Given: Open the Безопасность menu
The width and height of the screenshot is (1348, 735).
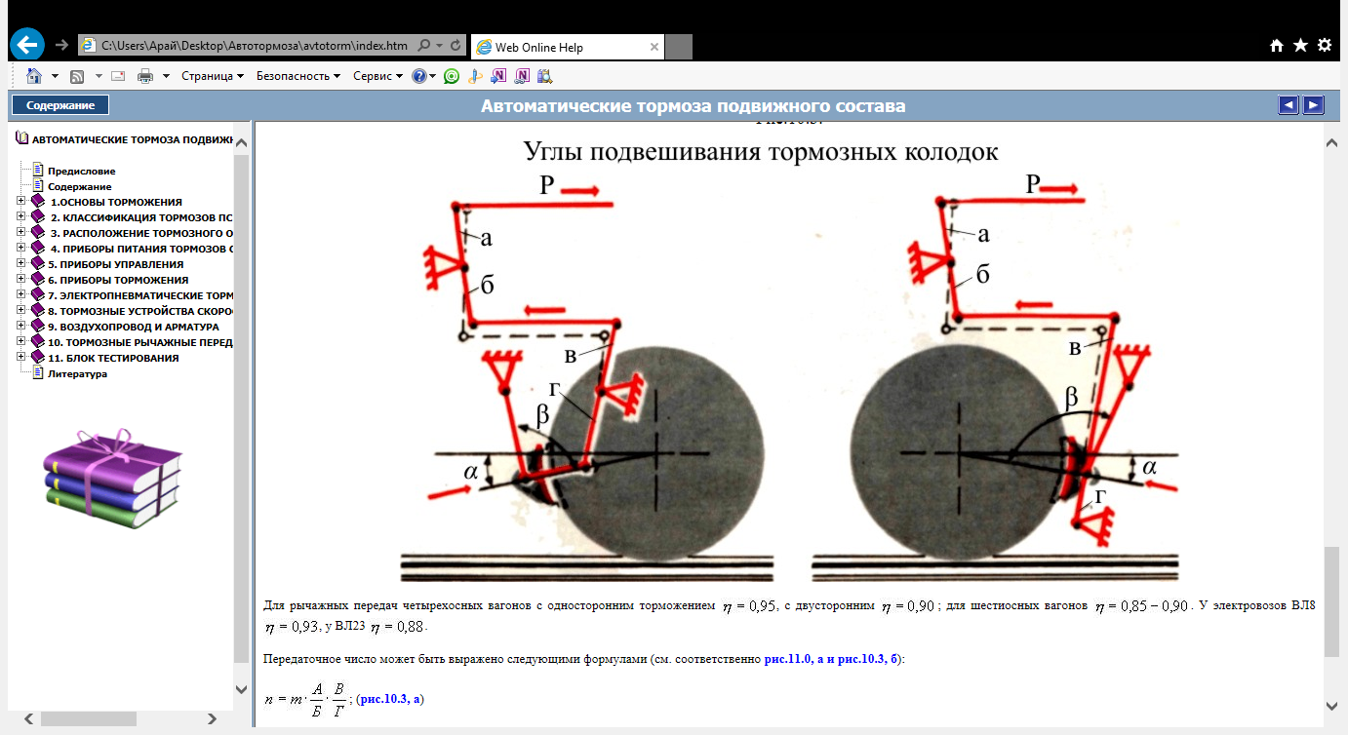Looking at the screenshot, I should tap(298, 75).
